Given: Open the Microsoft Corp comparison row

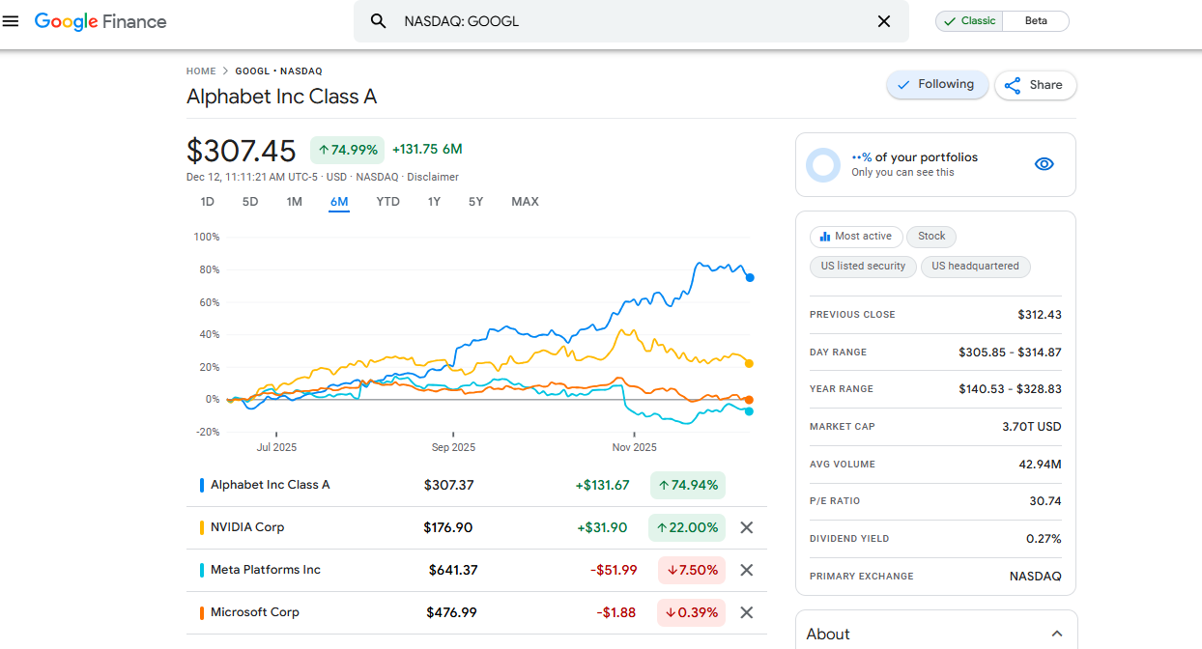Looking at the screenshot, I should point(476,612).
